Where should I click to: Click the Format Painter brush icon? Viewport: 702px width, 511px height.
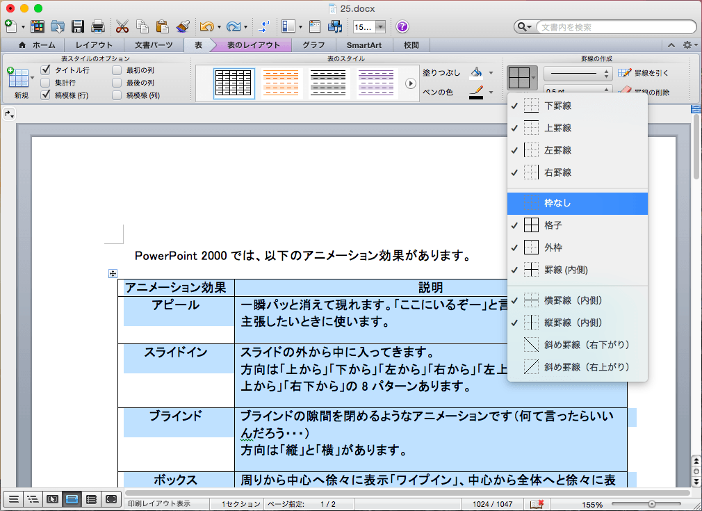tap(183, 26)
